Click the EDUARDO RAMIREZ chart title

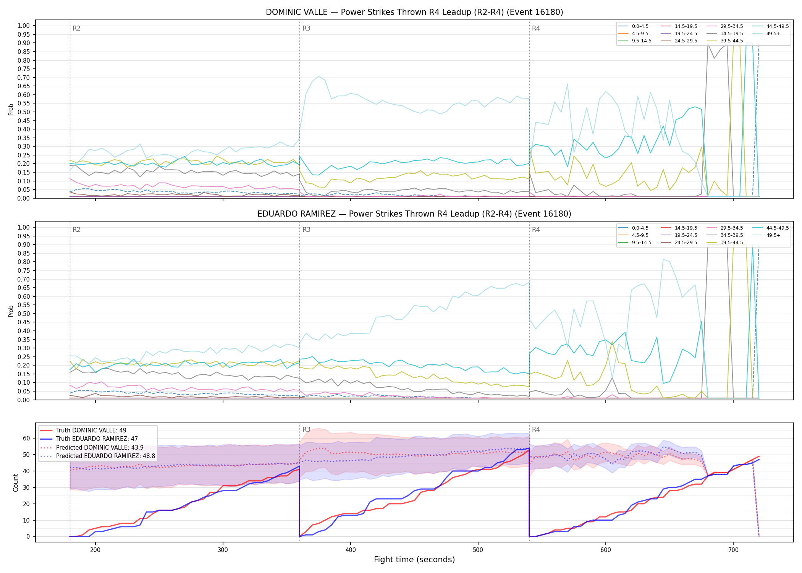[x=414, y=214]
